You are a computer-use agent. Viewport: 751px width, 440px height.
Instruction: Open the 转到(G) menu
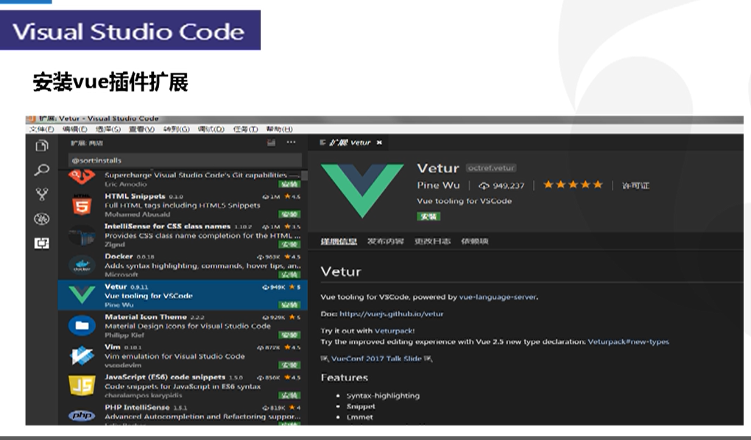point(176,129)
